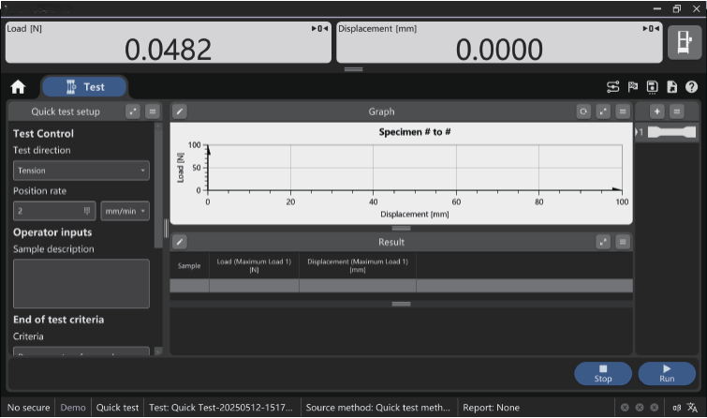The image size is (707, 418).
Task: Edit the Graph with pencil icon
Action: [180, 112]
